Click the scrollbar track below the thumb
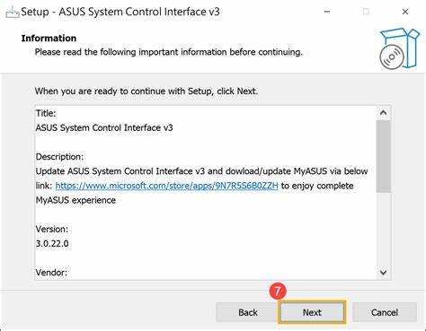This screenshot has height=331, width=426. (x=383, y=229)
